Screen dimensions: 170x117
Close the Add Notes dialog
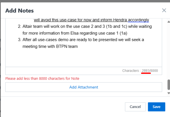pos(164,10)
